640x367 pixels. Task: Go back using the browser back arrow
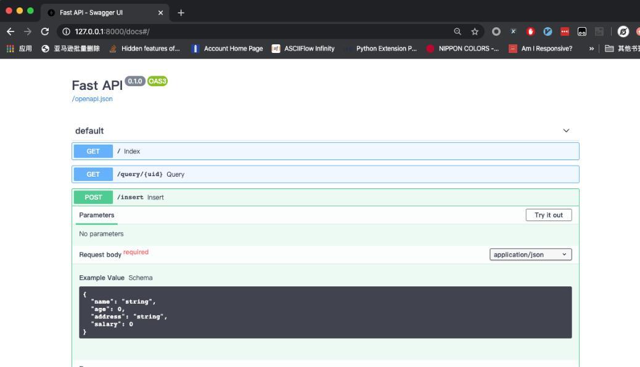pyautogui.click(x=10, y=31)
